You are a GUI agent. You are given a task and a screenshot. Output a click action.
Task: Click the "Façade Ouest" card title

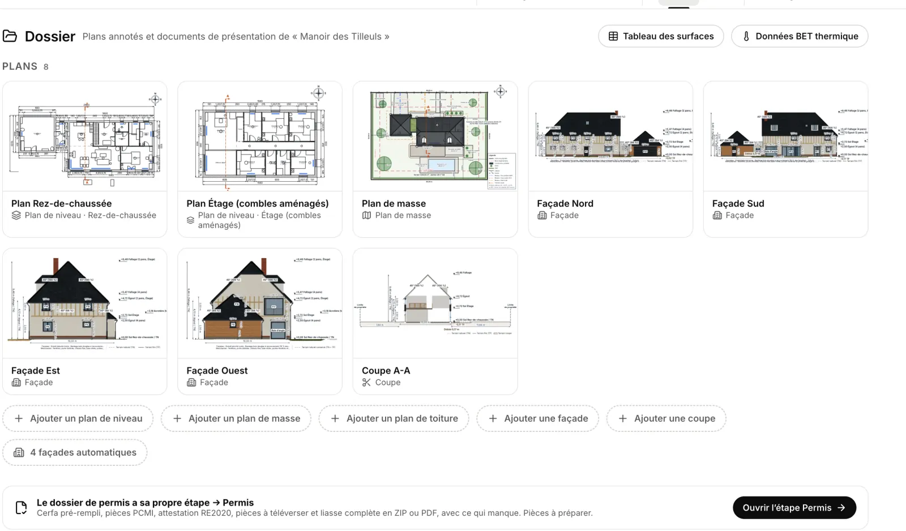(217, 370)
